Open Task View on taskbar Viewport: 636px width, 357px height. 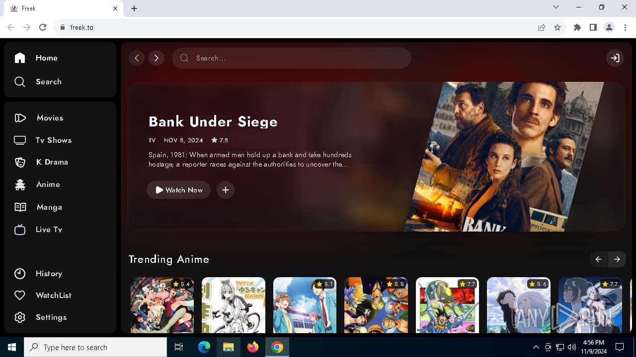pos(179,347)
